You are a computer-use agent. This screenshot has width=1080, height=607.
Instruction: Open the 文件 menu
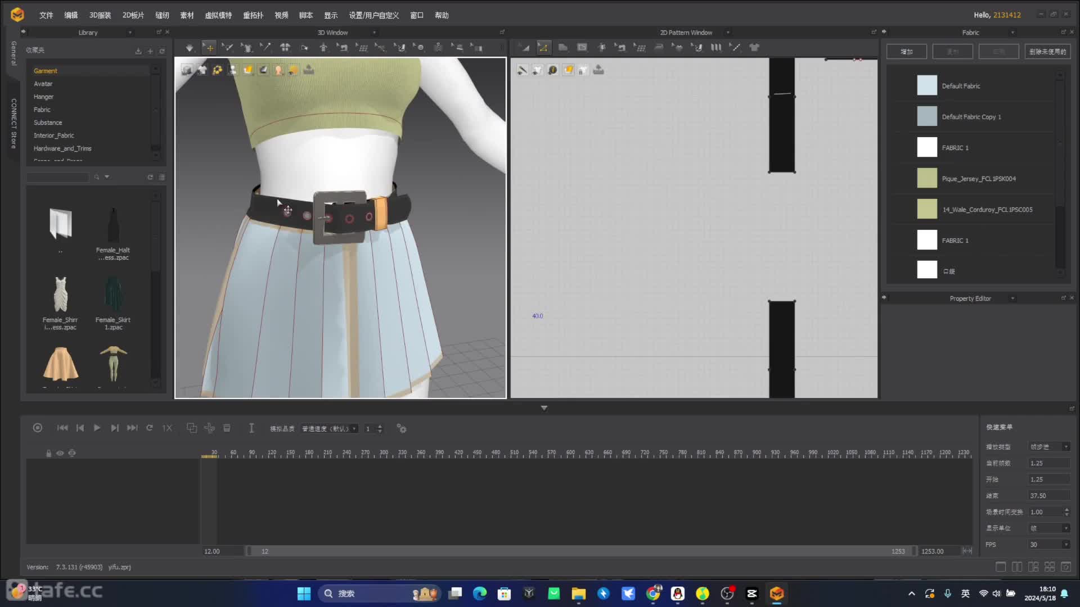point(46,15)
